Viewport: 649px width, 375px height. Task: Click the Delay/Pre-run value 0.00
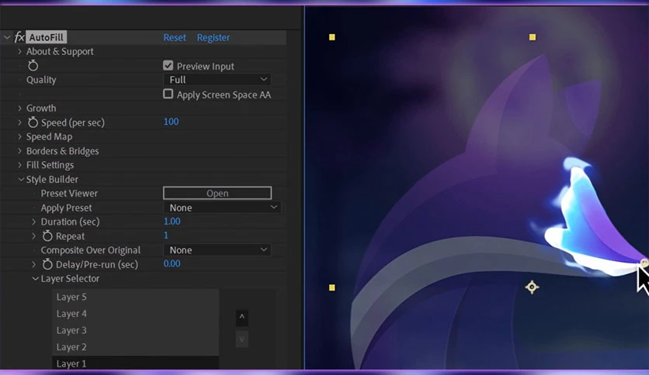tap(172, 264)
